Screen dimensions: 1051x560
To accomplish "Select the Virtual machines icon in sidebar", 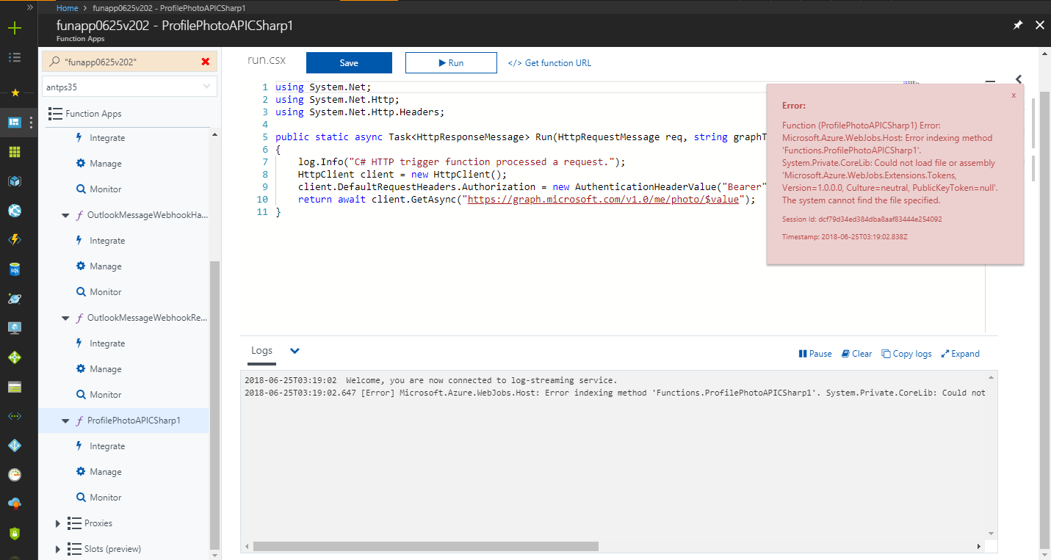I will click(x=15, y=327).
